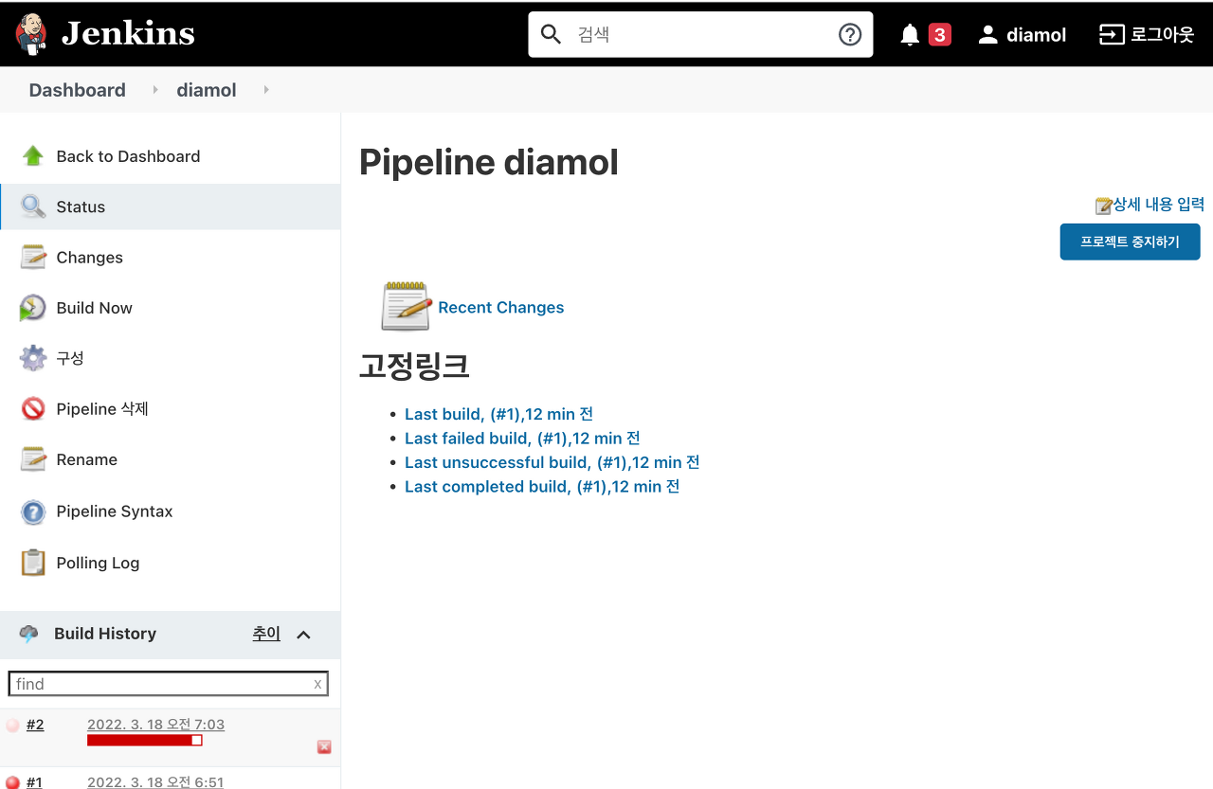Trigger Build Now
The image size is (1213, 789).
pos(94,308)
